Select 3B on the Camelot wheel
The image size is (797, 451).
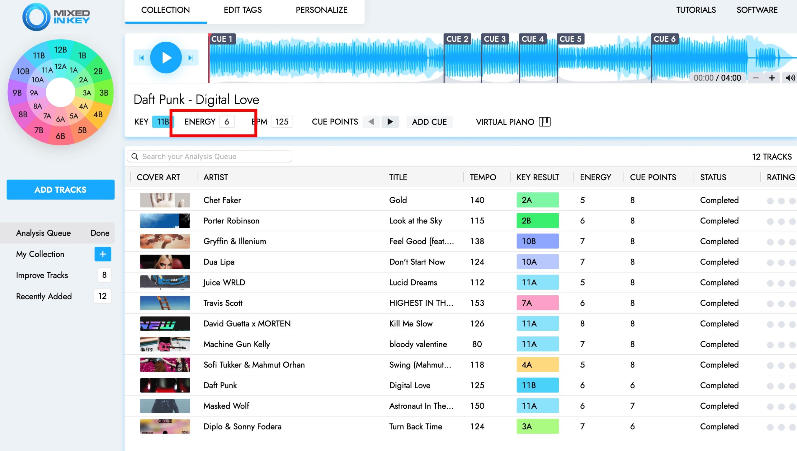(104, 93)
